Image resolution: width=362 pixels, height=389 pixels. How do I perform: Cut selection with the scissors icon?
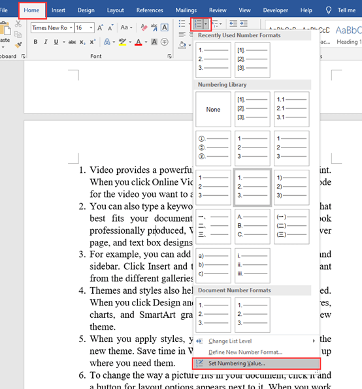(x=18, y=24)
